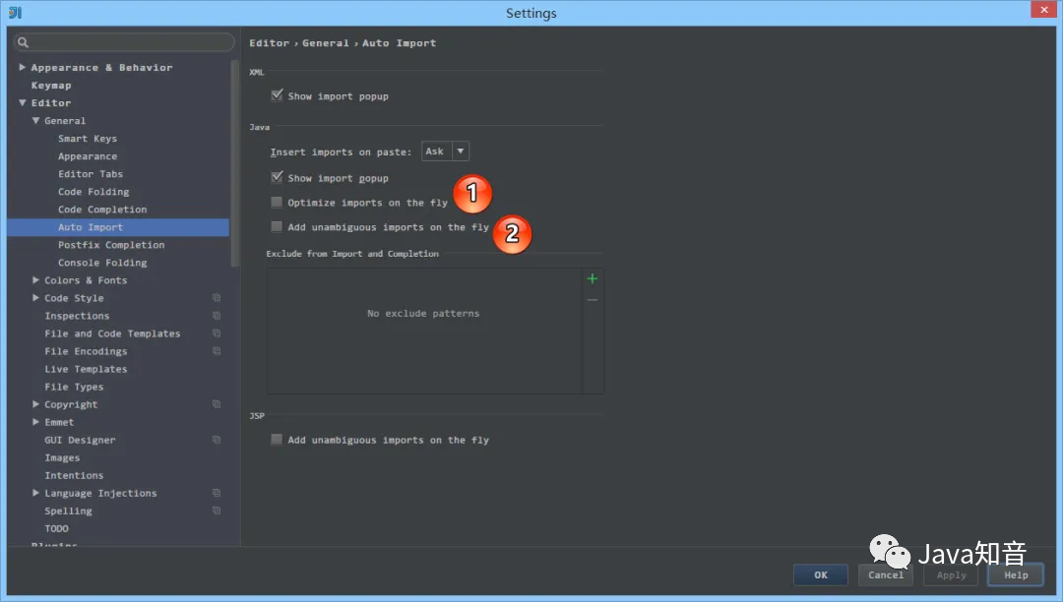Click the Cancel button
1063x602 pixels.
click(885, 575)
